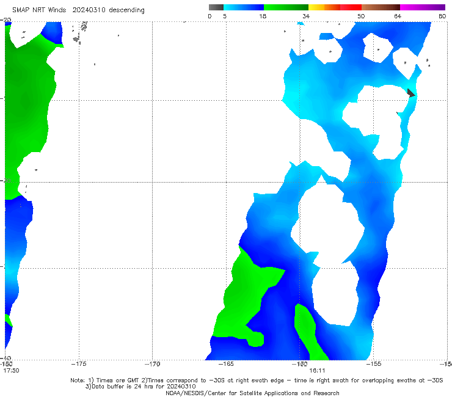This screenshot has width=452, height=397.
Task: Click the color bar label '64'
Action: [398, 16]
